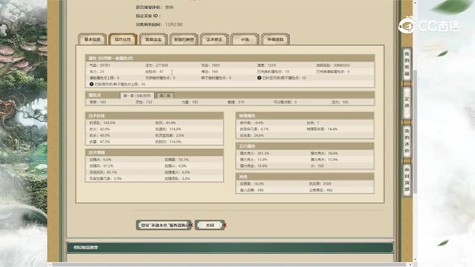Click the 当前经验 30880393 value

(x=333, y=65)
